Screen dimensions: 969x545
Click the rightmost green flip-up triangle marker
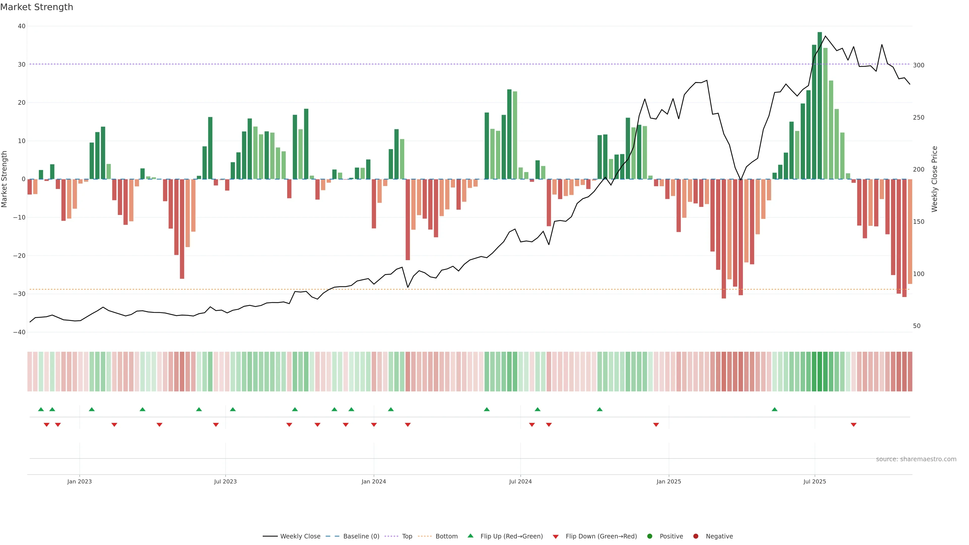774,409
